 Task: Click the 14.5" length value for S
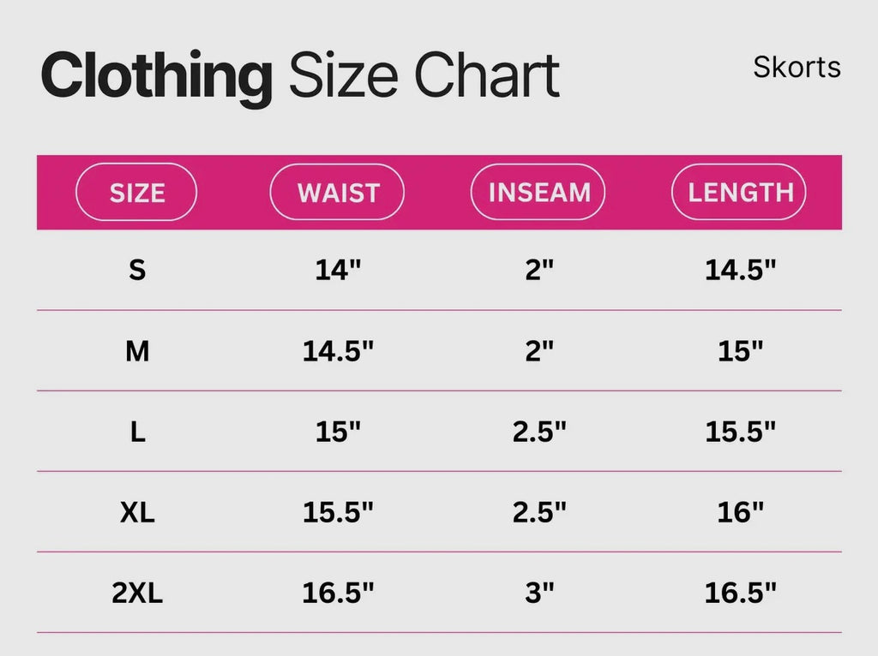click(740, 271)
